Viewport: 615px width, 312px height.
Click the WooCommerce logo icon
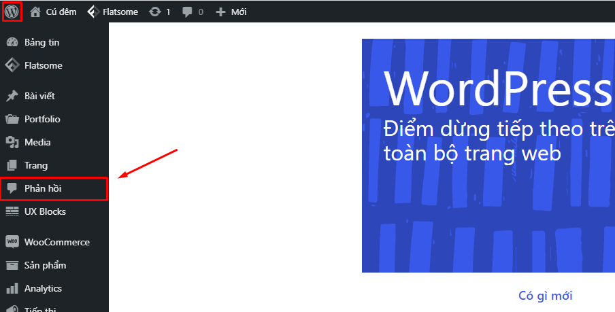click(x=12, y=242)
